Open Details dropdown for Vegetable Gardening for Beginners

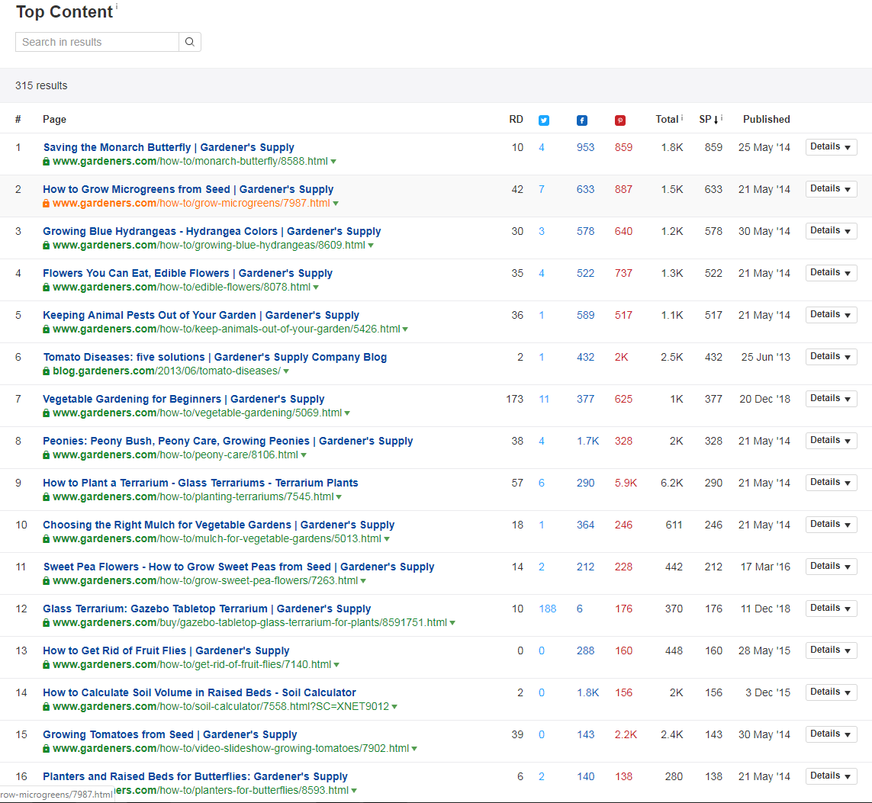(x=831, y=398)
